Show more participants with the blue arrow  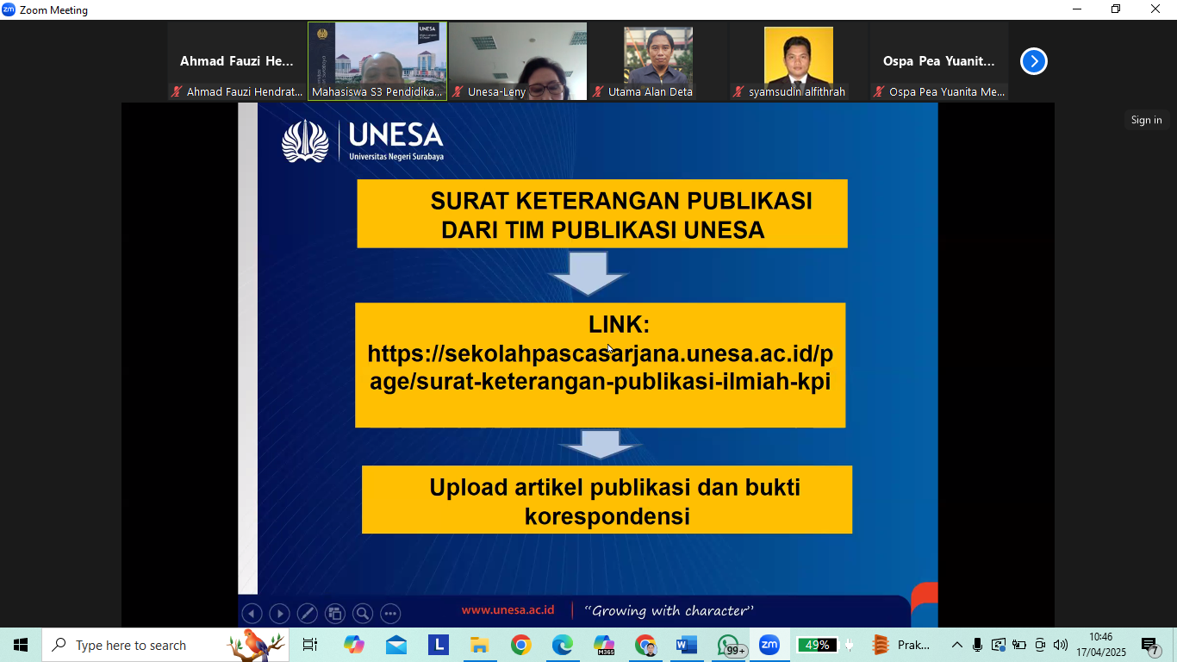pyautogui.click(x=1033, y=61)
